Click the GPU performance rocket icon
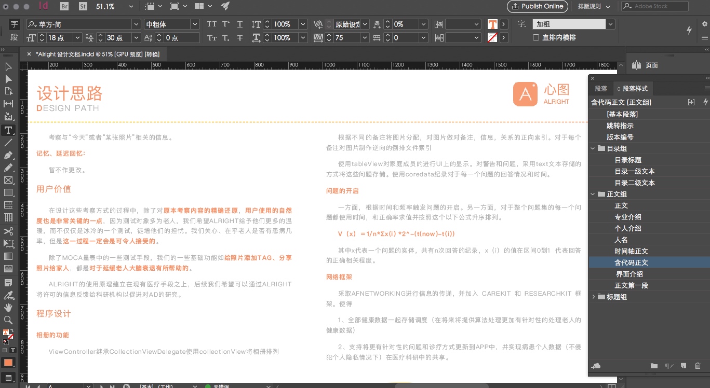Image resolution: width=710 pixels, height=388 pixels. [x=225, y=6]
